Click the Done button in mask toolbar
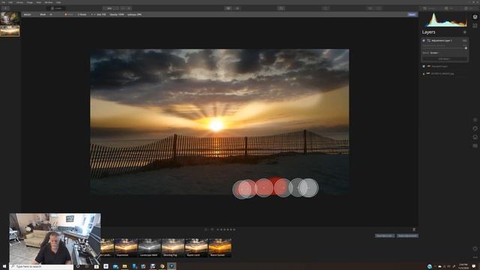Image resolution: width=480 pixels, height=270 pixels. pos(412,14)
